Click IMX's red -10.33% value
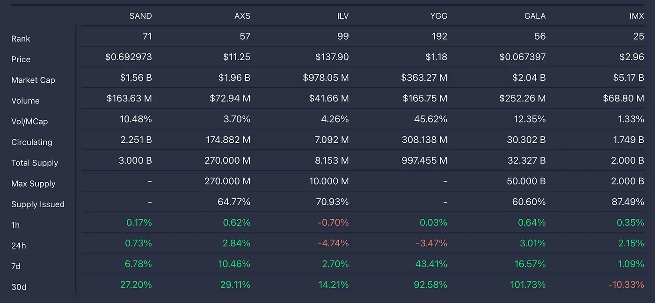Screen dimensions: 655x303 [626, 285]
